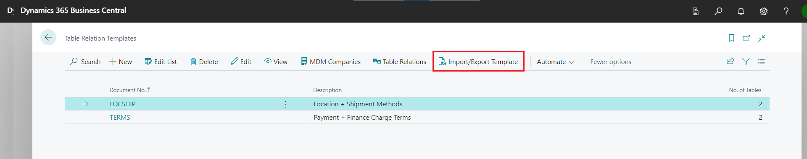
Task: Open the settings gear menu
Action: click(764, 11)
